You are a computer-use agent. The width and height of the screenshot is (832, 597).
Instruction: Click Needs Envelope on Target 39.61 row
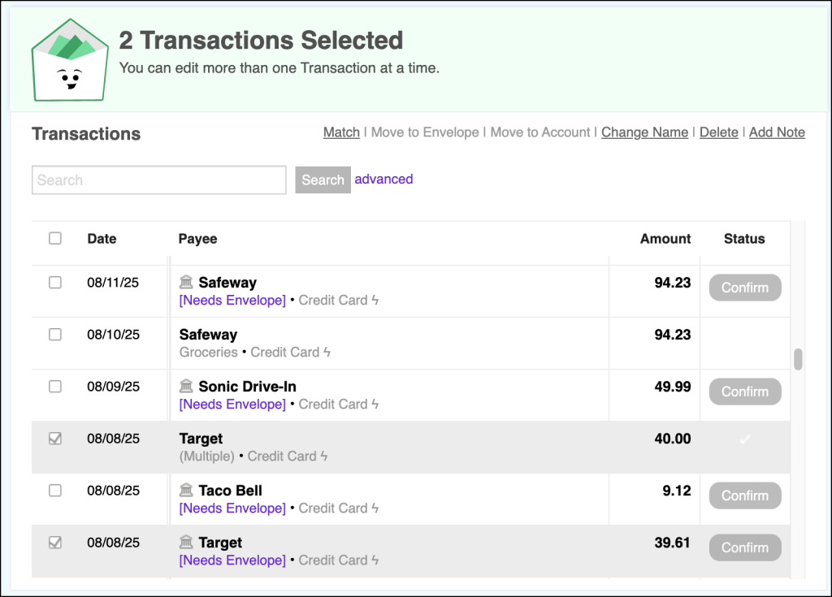tap(232, 560)
